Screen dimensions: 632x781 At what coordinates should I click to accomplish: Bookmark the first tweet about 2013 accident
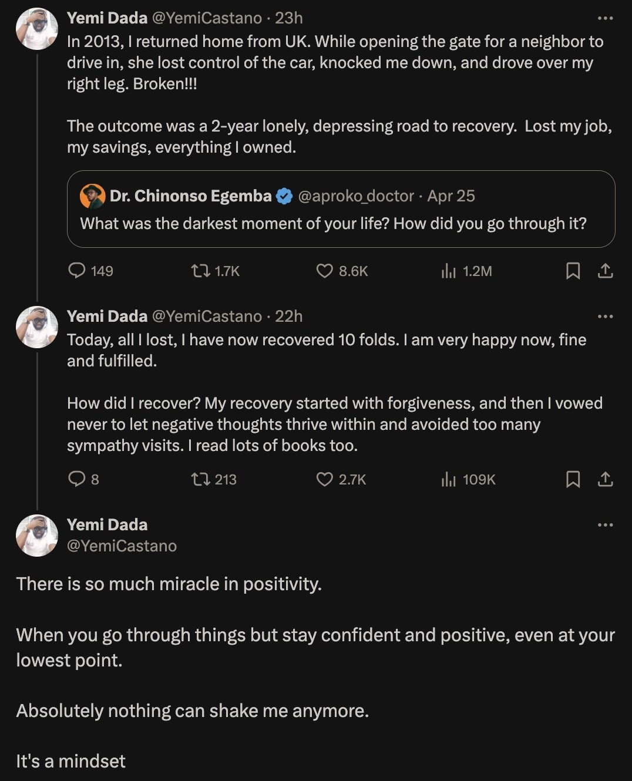click(x=573, y=271)
